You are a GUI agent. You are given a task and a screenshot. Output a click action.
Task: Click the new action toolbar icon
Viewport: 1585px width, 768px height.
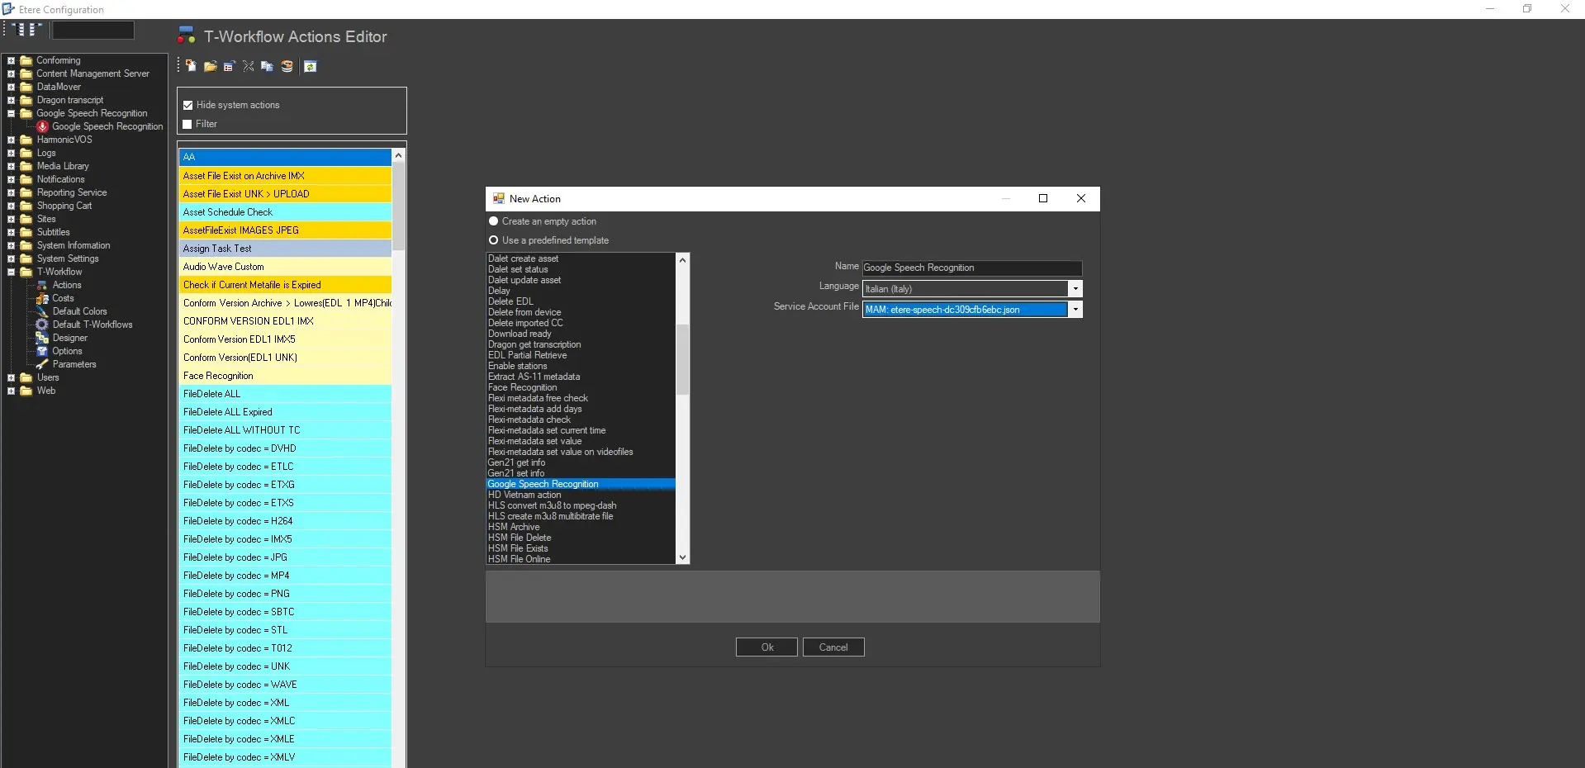[191, 66]
